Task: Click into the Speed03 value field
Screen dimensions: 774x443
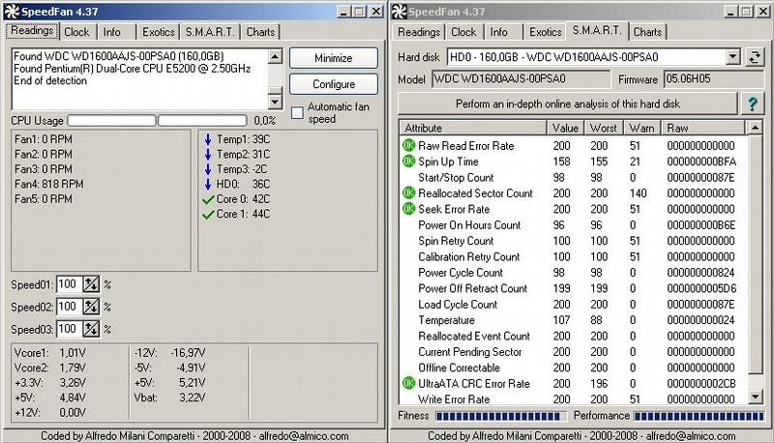Action: coord(69,329)
